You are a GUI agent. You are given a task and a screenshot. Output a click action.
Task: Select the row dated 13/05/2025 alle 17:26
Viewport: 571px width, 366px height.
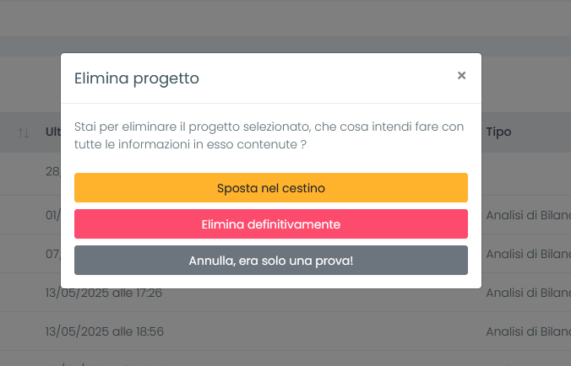click(x=285, y=293)
